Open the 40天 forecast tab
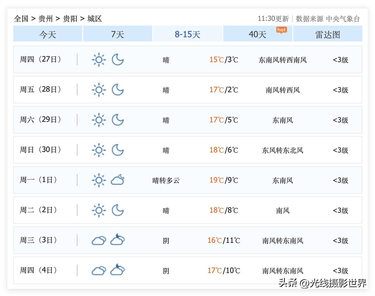The height and width of the screenshot is (296, 375). point(258,34)
